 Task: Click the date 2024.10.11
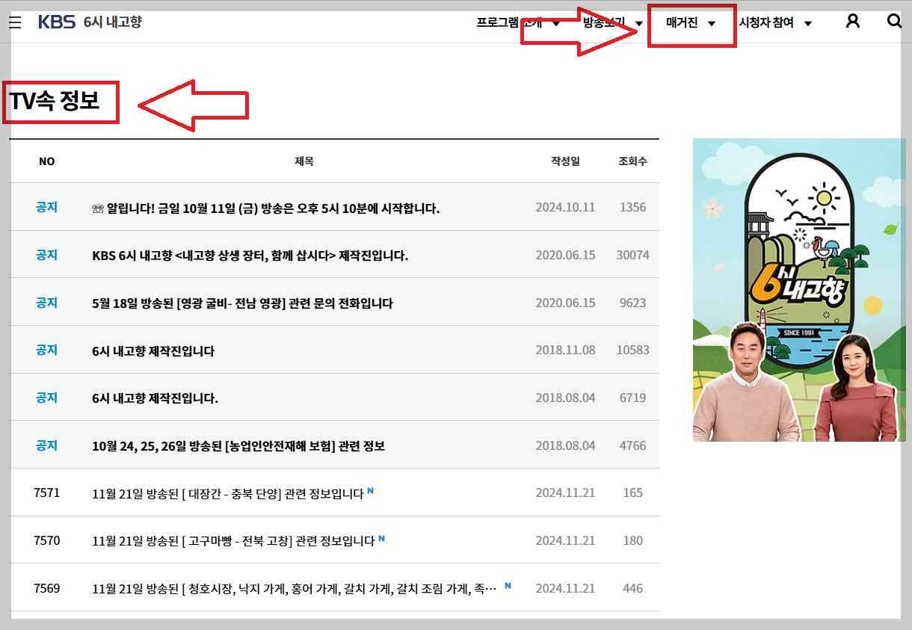(565, 208)
